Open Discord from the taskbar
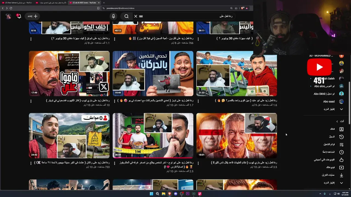 coord(175,194)
